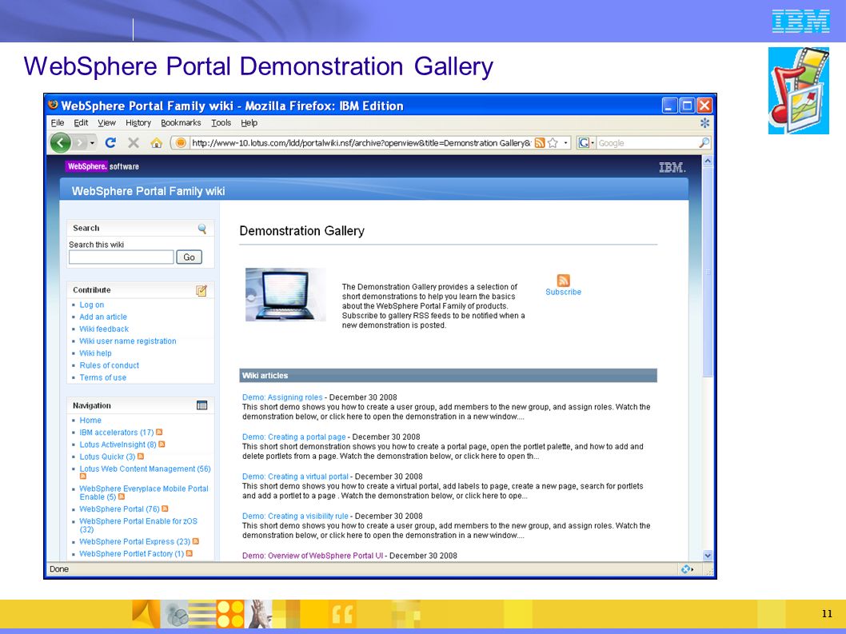The width and height of the screenshot is (846, 634).
Task: Click the Go search button
Action: [x=189, y=257]
